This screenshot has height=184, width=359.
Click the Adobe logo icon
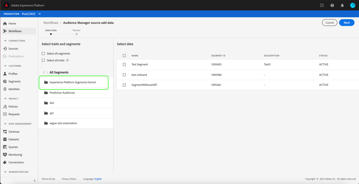tap(6, 5)
